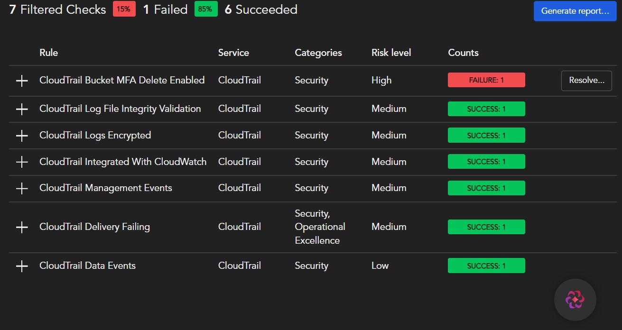Expand the CloudTrail Integrated With CloudWatch check

point(22,162)
